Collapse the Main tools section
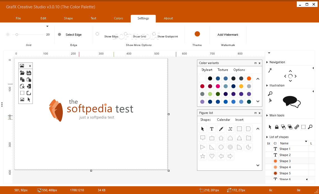The width and height of the screenshot is (319, 194). click(x=267, y=116)
